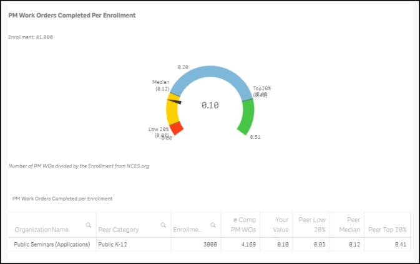Select the Enrollme... column header
Image resolution: width=420 pixels, height=264 pixels.
coord(187,230)
